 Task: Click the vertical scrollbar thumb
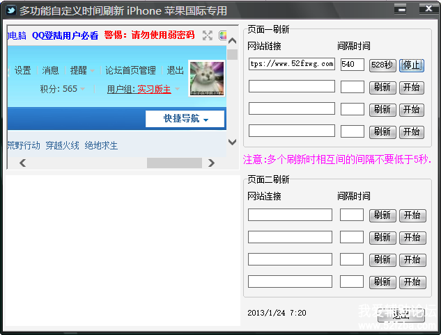tap(232, 54)
